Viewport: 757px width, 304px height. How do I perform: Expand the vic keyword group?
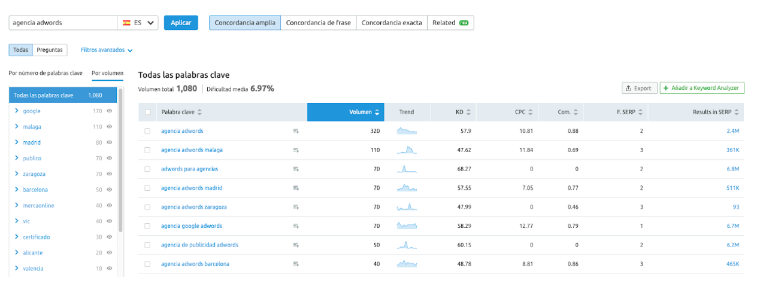17,221
